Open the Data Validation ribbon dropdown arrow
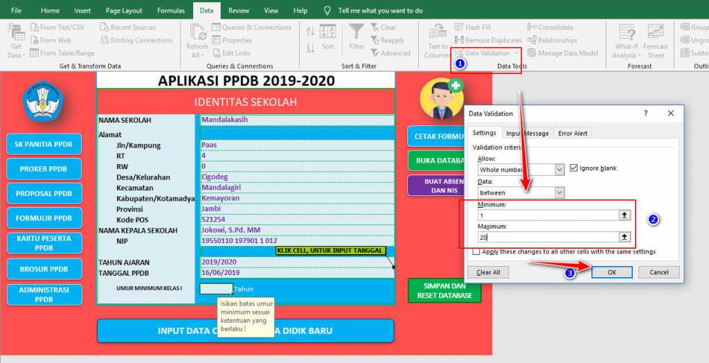The width and height of the screenshot is (709, 363). (x=517, y=53)
